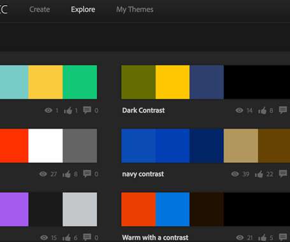Click the "22" likes count of navy contrast
Screen dimensions: 290x242
(270, 174)
